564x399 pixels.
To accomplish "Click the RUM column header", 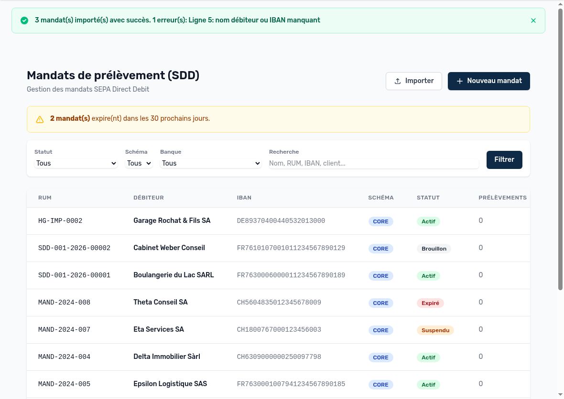I will coord(45,198).
